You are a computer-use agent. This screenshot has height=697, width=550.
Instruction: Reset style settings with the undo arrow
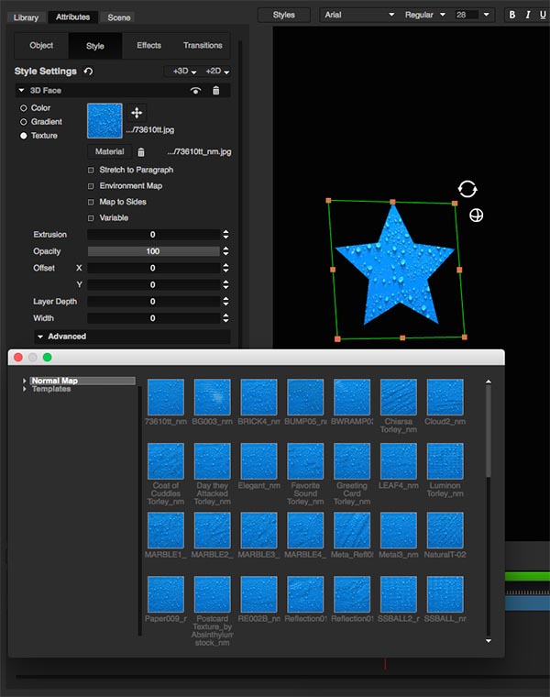[x=88, y=72]
